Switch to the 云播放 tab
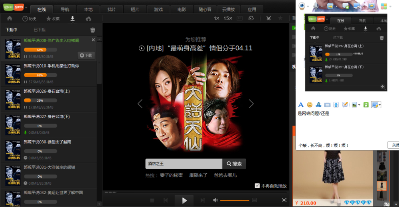This screenshot has width=399, height=207. (x=228, y=10)
